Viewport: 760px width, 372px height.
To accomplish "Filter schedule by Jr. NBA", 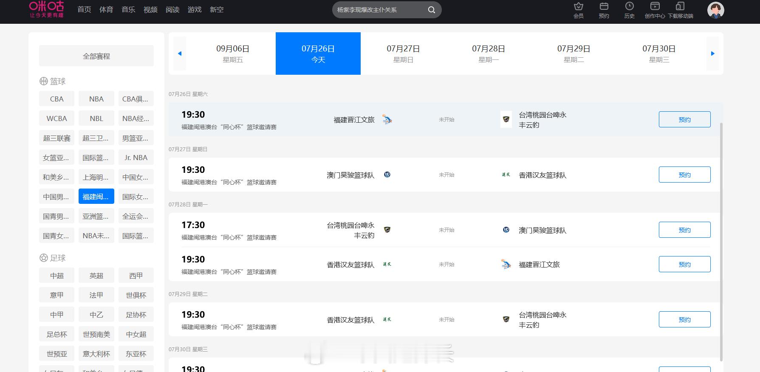I will pyautogui.click(x=136, y=157).
